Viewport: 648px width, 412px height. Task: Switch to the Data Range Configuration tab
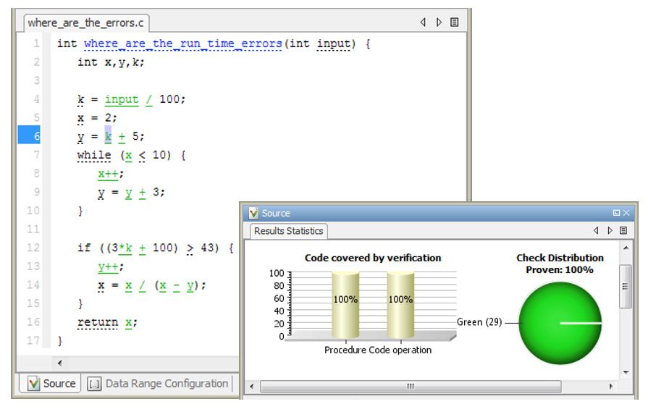159,384
